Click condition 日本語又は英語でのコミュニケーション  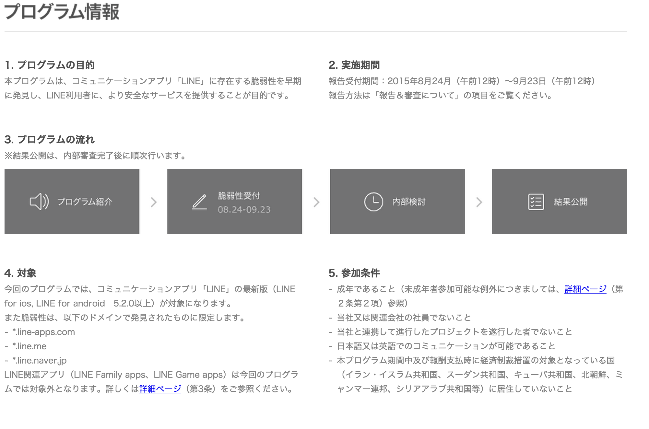point(446,346)
